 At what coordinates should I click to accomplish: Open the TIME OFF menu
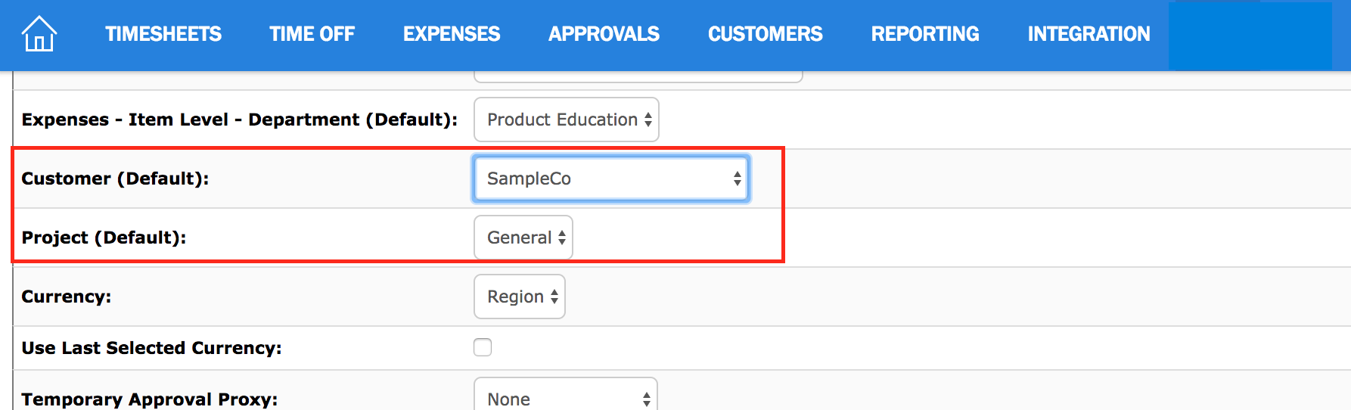coord(312,34)
